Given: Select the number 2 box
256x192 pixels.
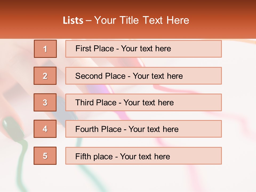Looking at the screenshot, I should [45, 76].
